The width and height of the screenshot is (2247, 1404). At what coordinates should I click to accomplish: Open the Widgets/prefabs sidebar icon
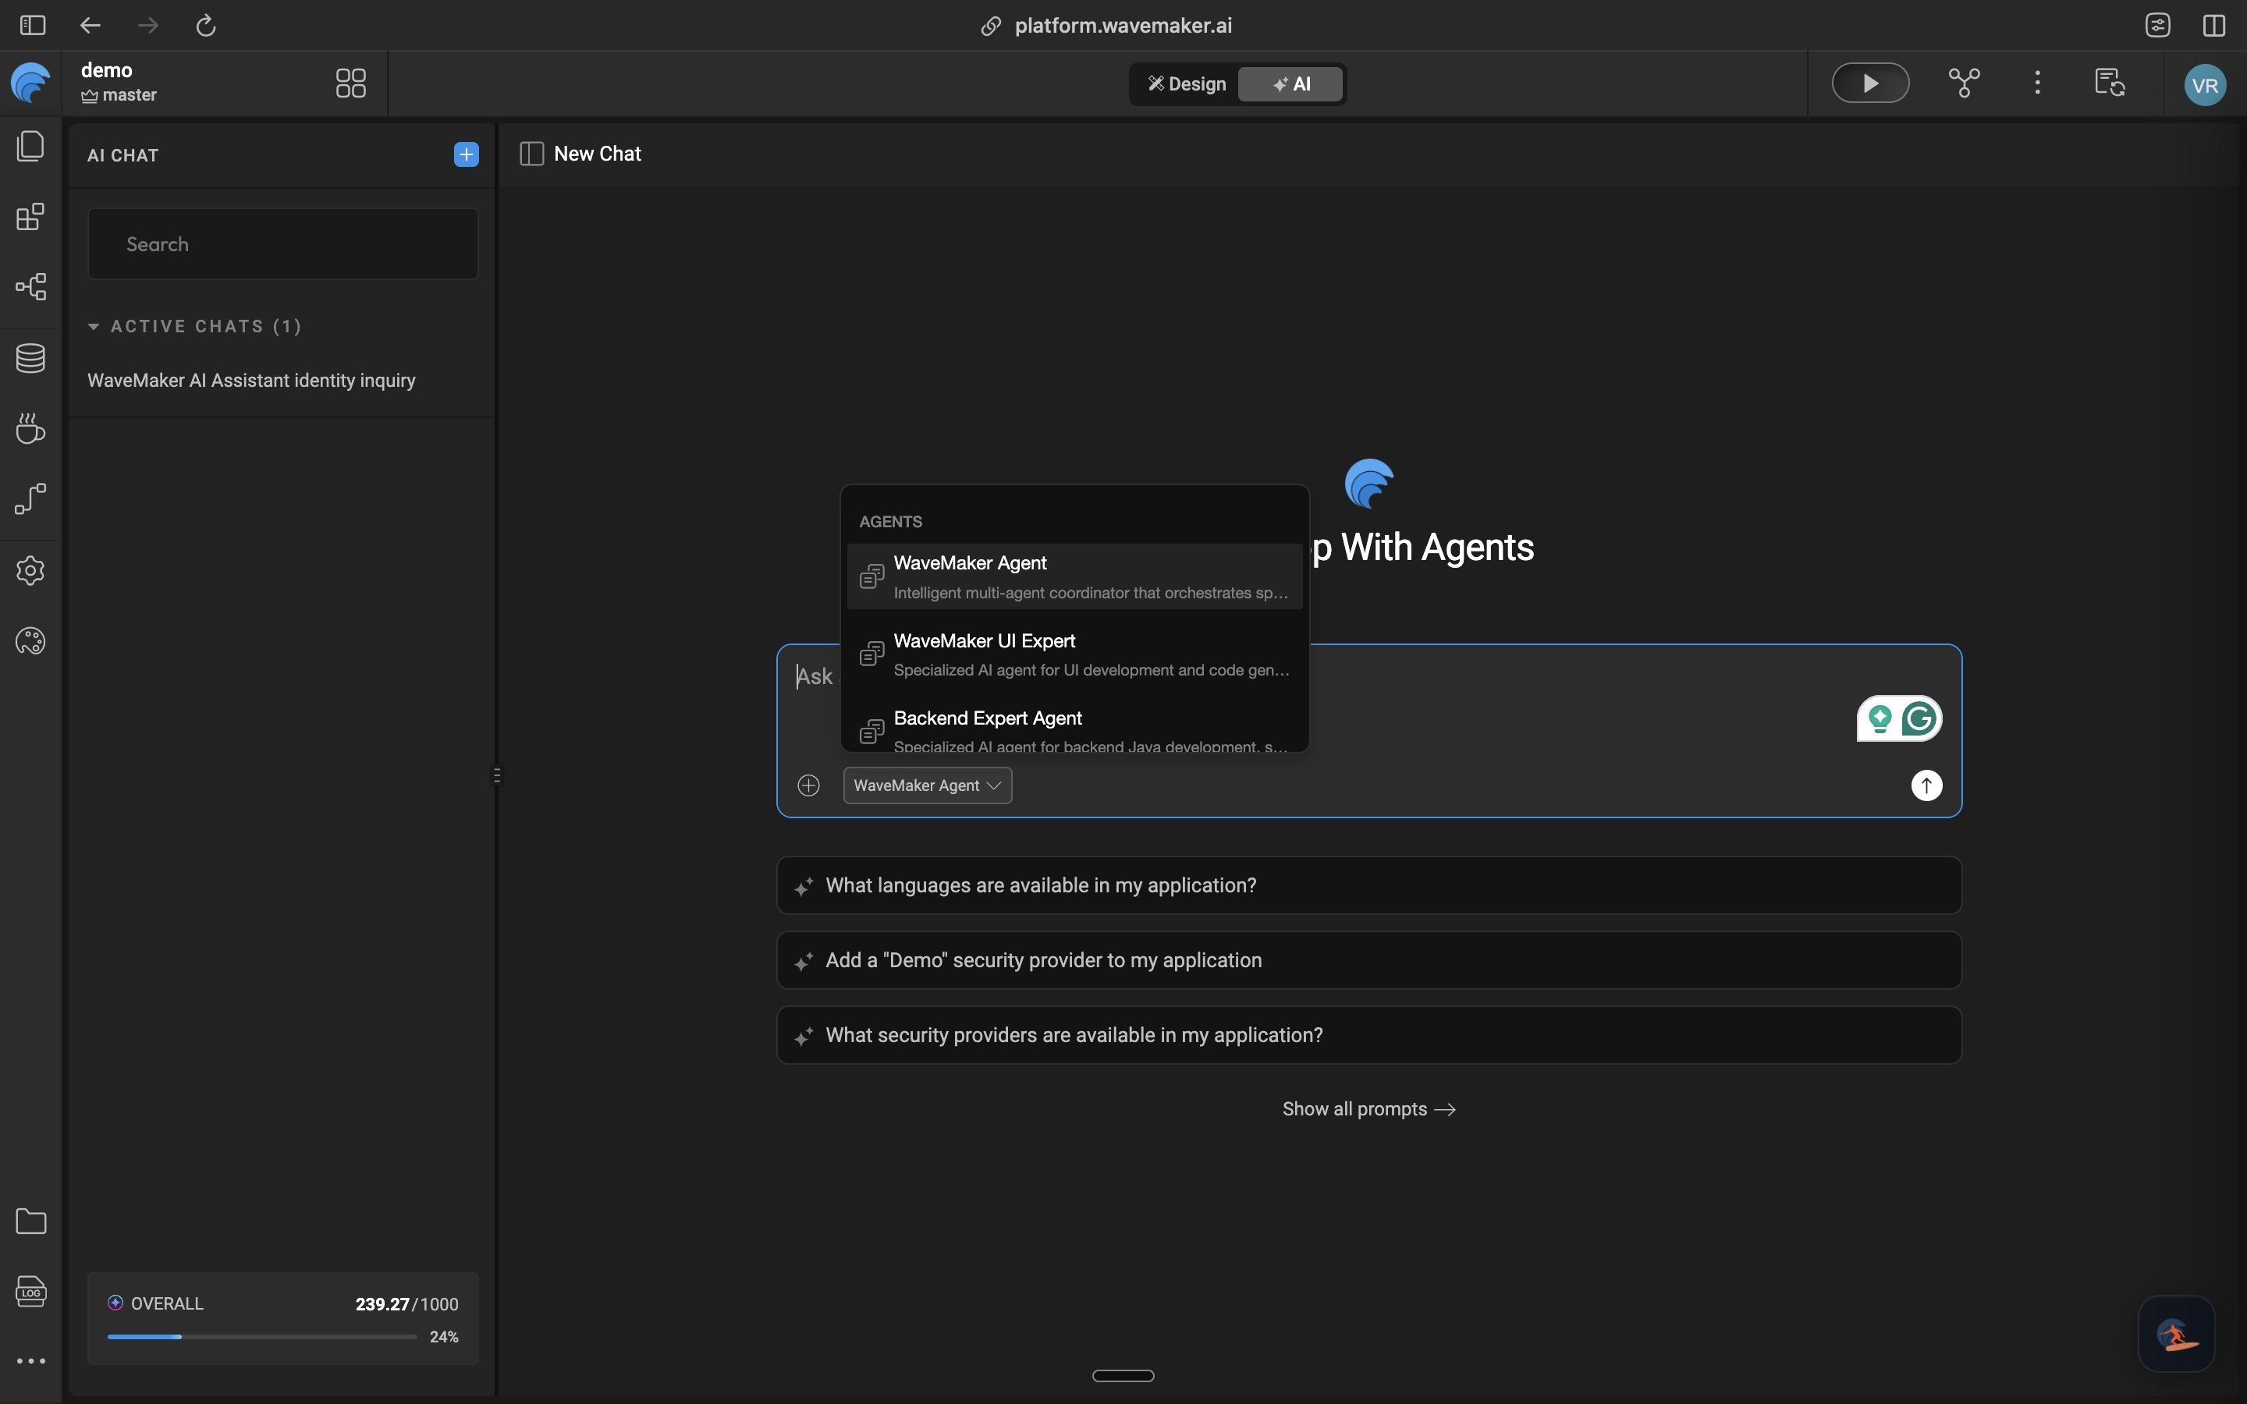pos(30,216)
